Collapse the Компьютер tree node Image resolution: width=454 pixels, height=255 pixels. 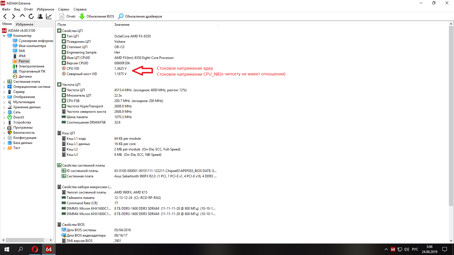click(4, 36)
